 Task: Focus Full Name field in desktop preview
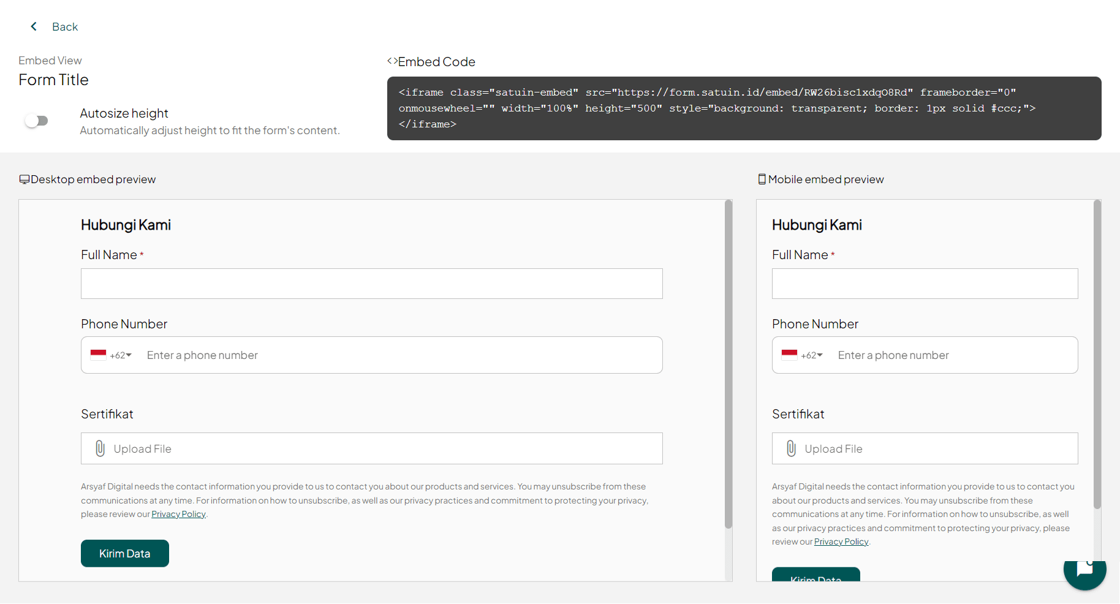(371, 284)
